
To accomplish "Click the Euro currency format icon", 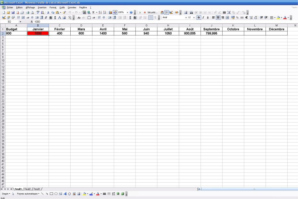I will coord(246,18).
